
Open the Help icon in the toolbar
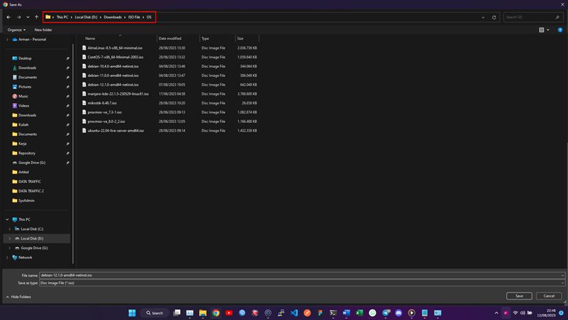pyautogui.click(x=560, y=30)
